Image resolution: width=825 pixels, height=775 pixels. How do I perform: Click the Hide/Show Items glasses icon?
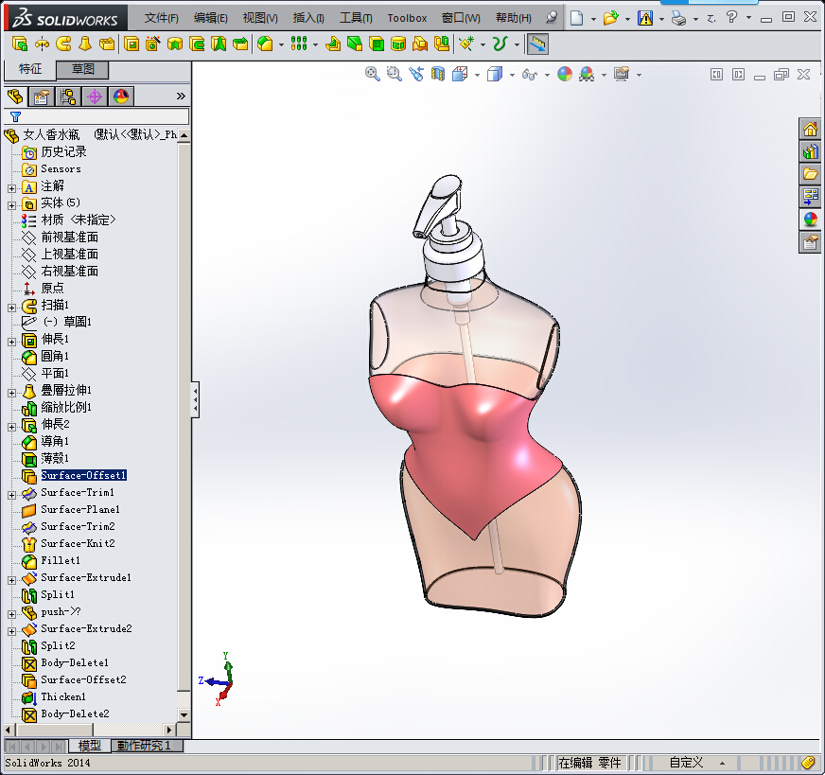(530, 74)
